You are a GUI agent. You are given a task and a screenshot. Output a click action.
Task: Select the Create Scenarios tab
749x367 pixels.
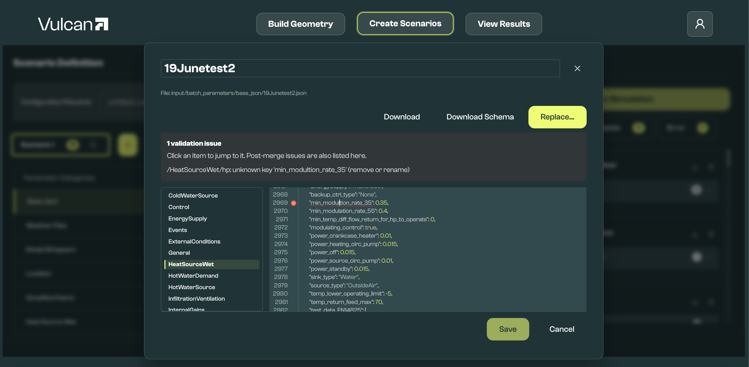coord(405,23)
